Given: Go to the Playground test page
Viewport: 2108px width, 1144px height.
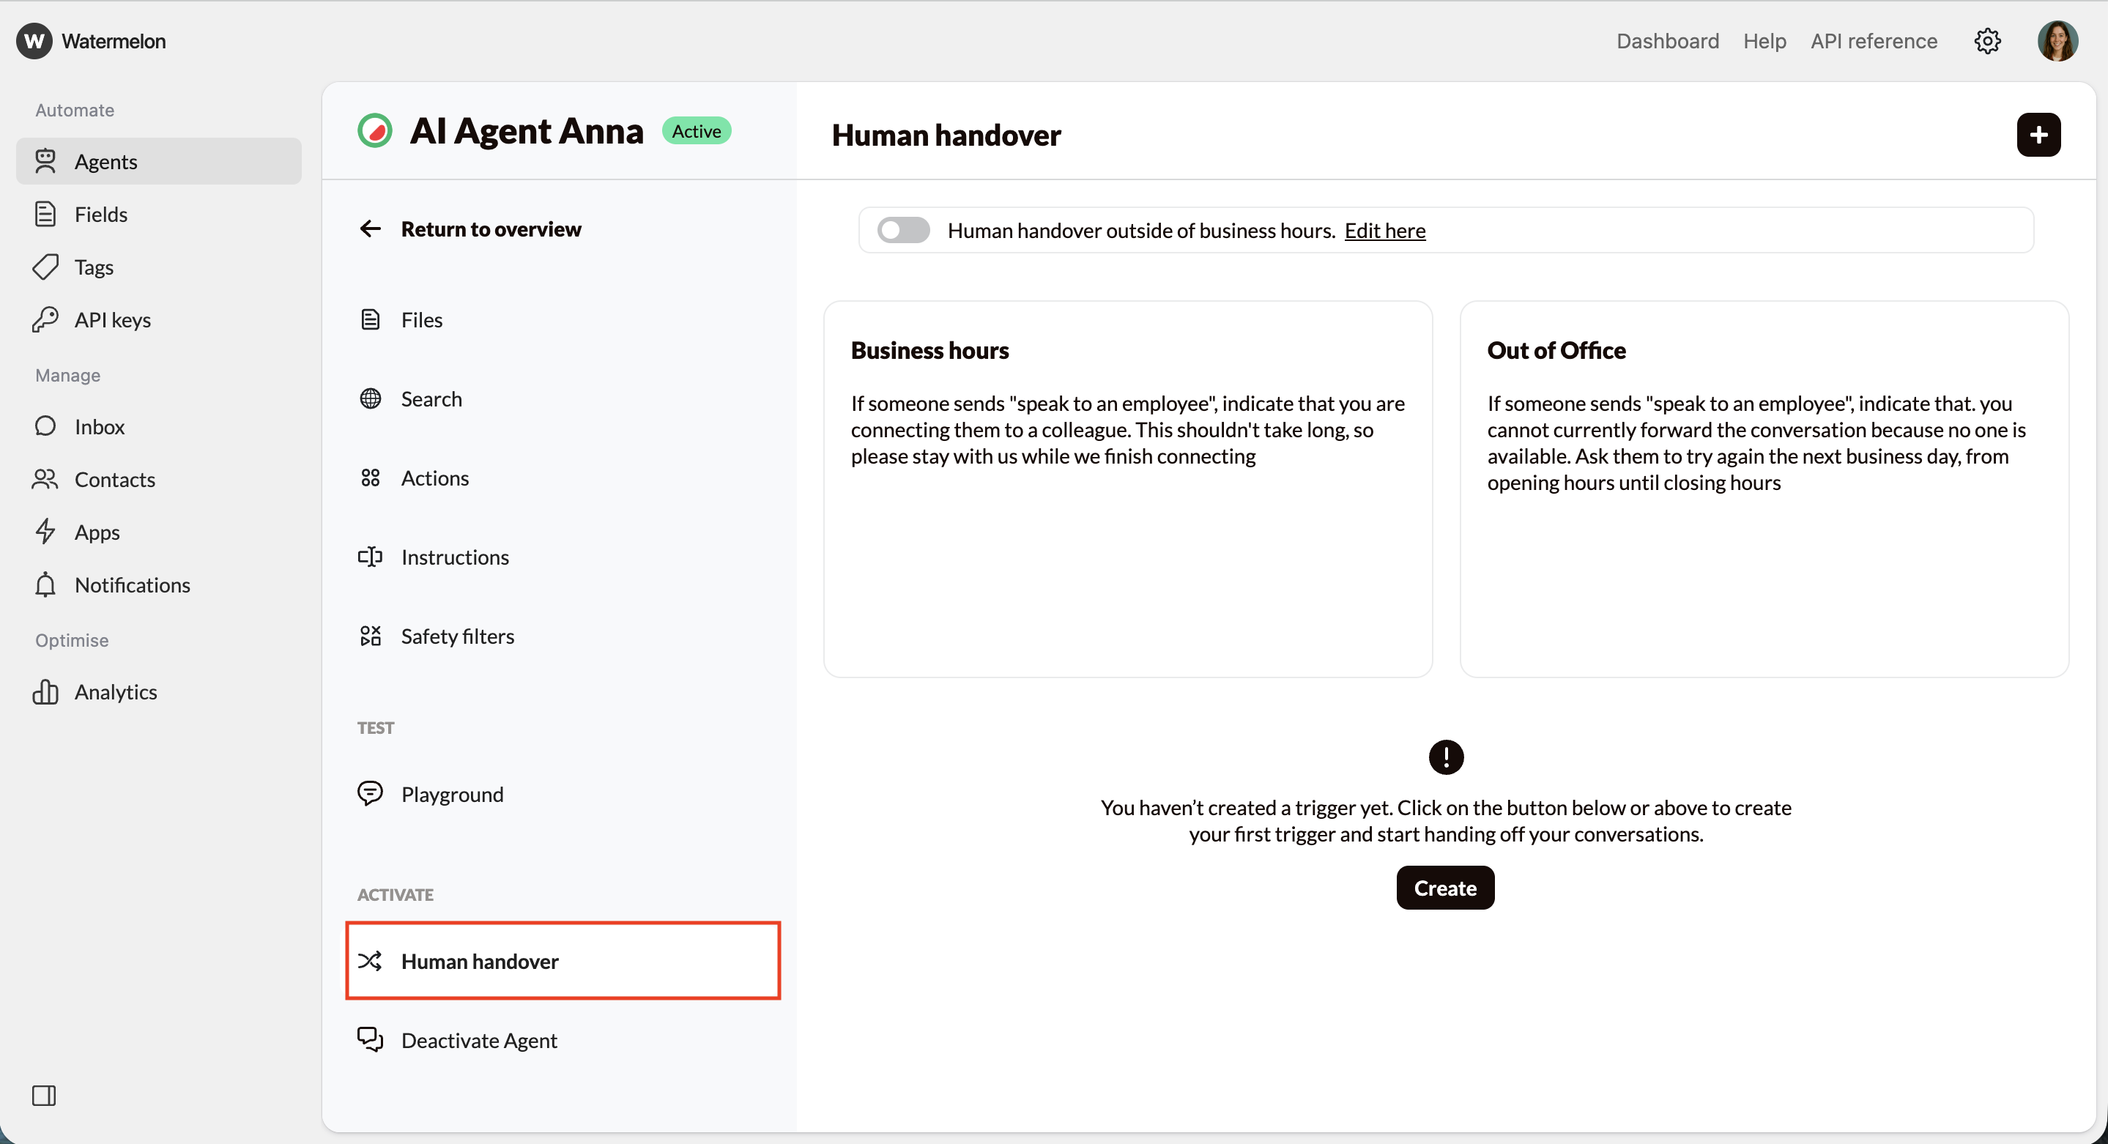Looking at the screenshot, I should [452, 794].
